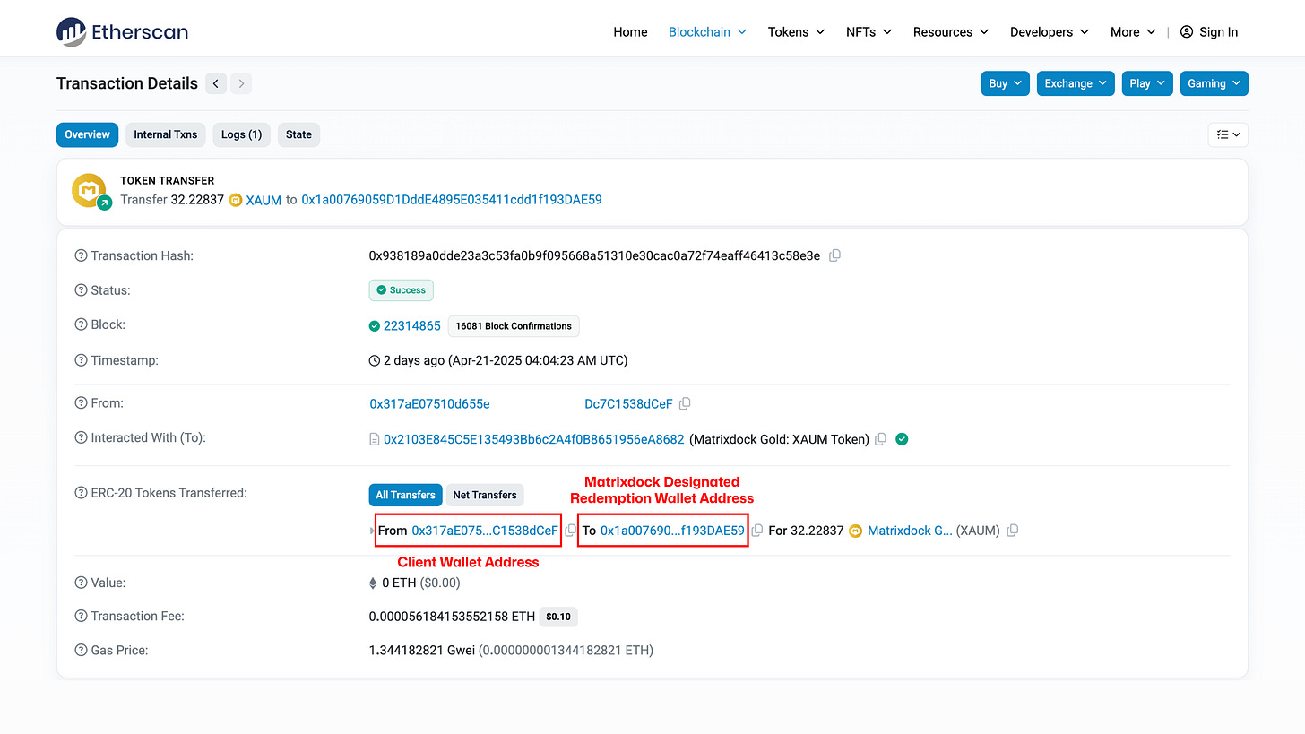Click the help icon next to Gas Price

(81, 650)
